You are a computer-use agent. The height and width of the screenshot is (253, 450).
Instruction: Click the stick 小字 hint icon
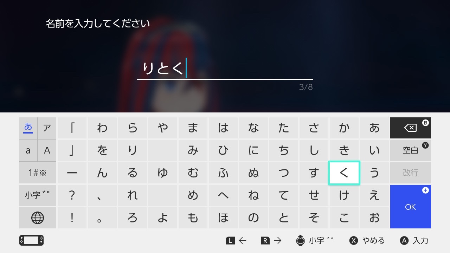pyautogui.click(x=301, y=240)
